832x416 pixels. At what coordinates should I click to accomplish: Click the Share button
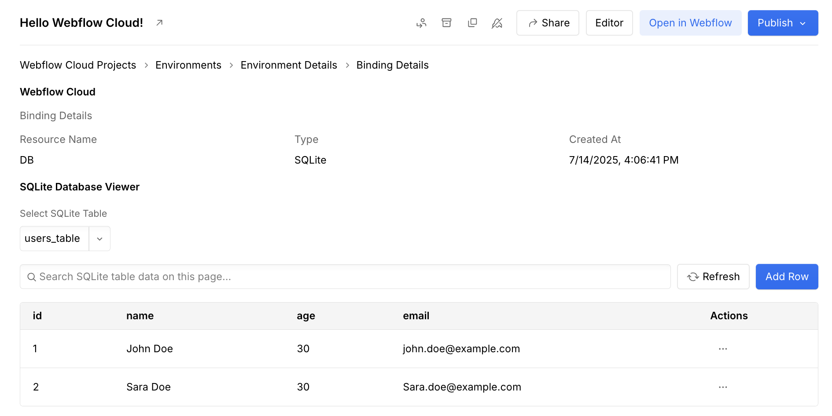[x=548, y=23]
